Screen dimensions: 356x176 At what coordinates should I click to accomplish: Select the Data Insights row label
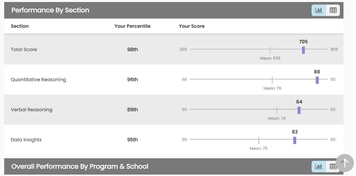pos(26,140)
